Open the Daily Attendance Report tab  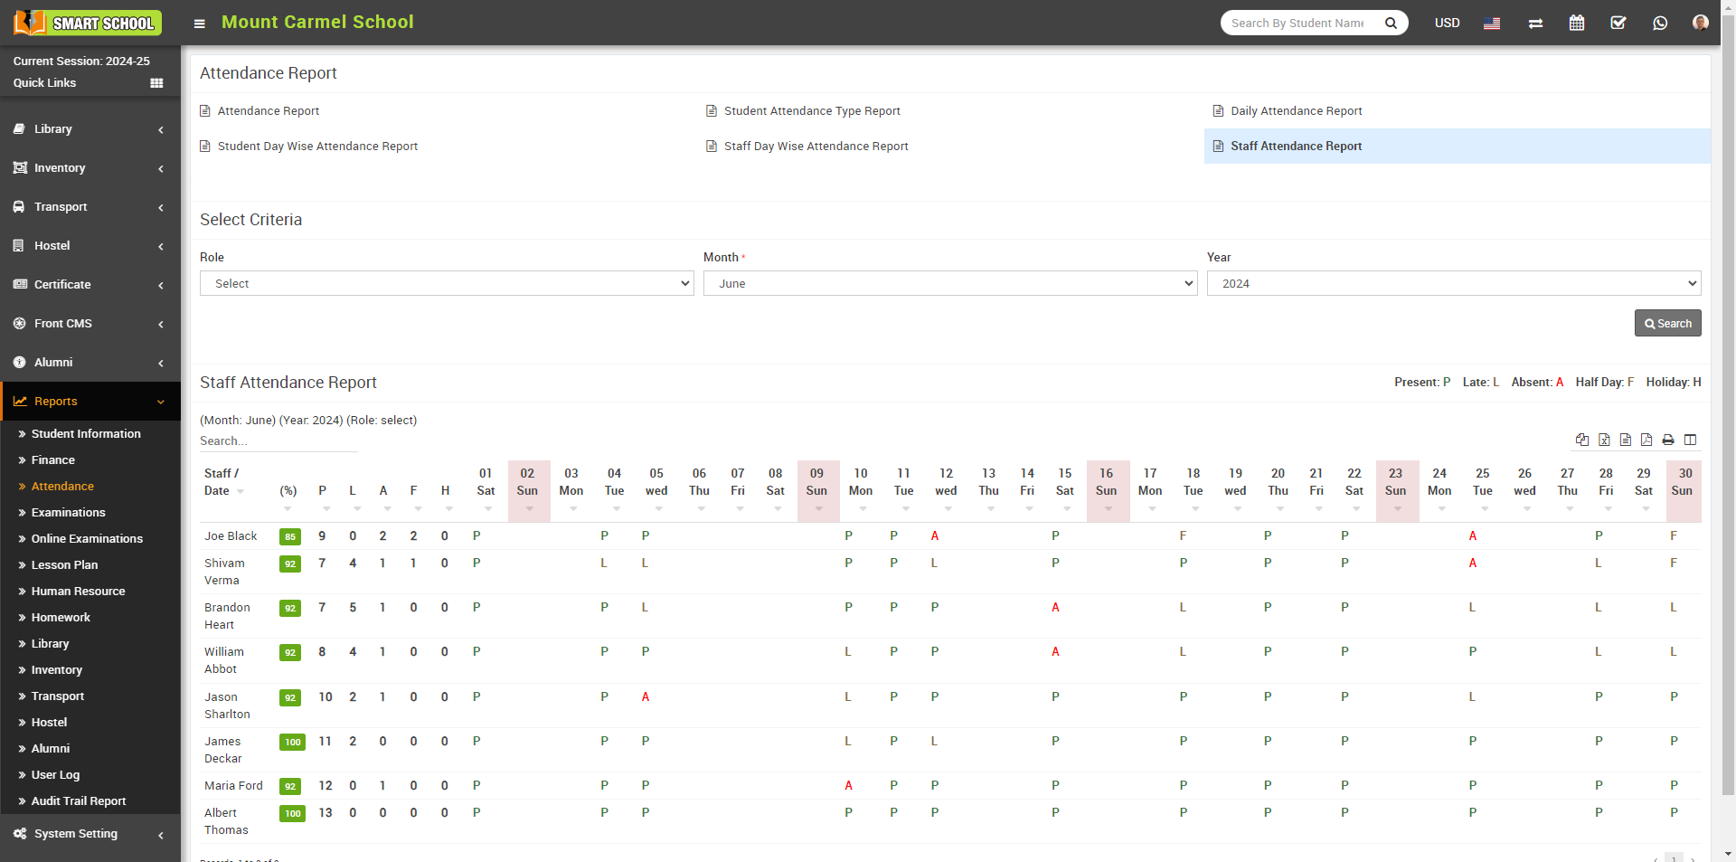tap(1297, 110)
